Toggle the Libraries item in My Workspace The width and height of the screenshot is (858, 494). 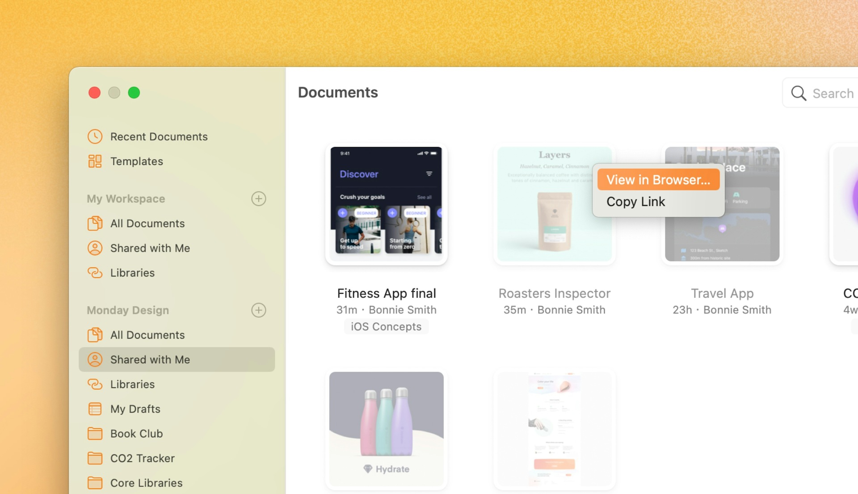(133, 272)
